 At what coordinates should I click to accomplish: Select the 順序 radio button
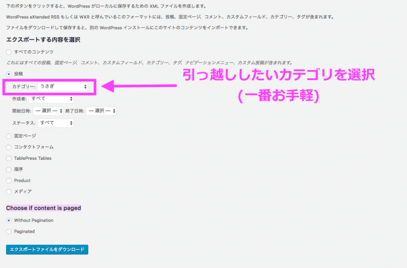[9, 170]
